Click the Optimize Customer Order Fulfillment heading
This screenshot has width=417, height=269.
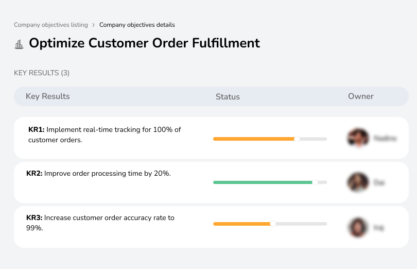(x=144, y=43)
